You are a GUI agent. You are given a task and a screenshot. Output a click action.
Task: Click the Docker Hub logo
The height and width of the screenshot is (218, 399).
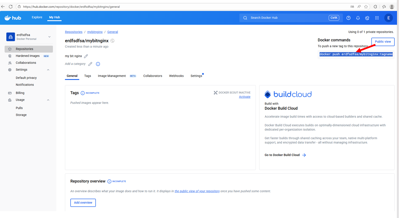click(13, 18)
